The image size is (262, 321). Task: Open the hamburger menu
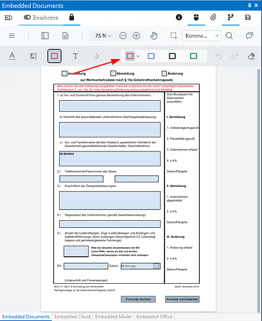pos(12,35)
